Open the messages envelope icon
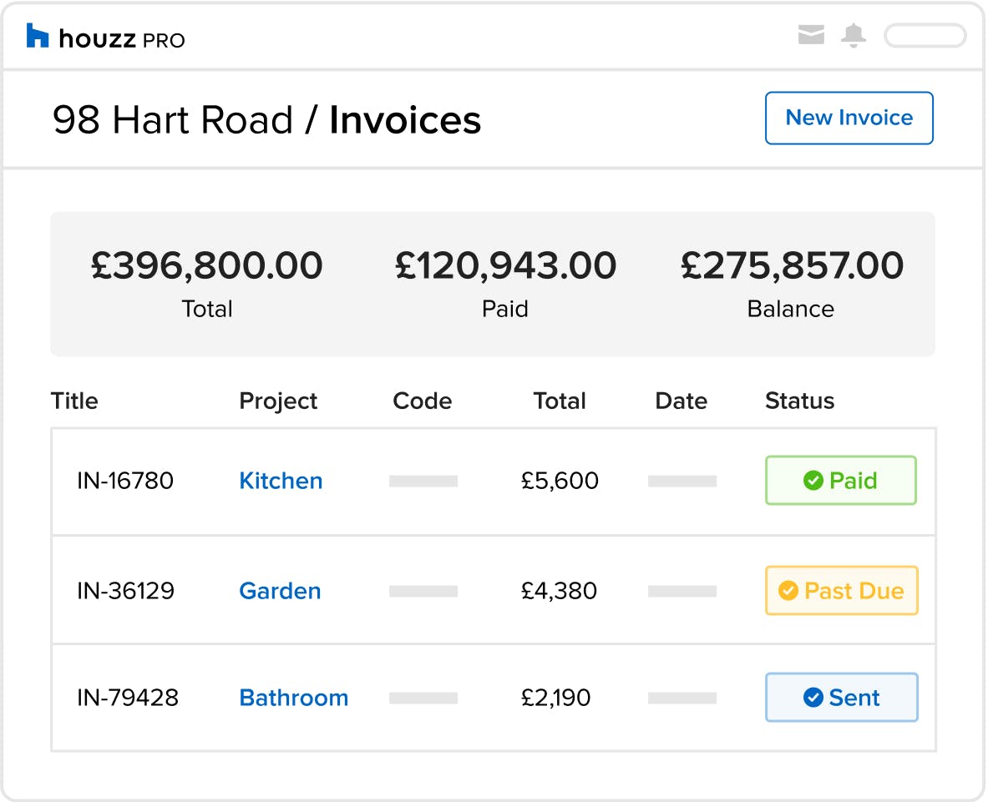Viewport: 988px width, 802px height. (x=811, y=35)
